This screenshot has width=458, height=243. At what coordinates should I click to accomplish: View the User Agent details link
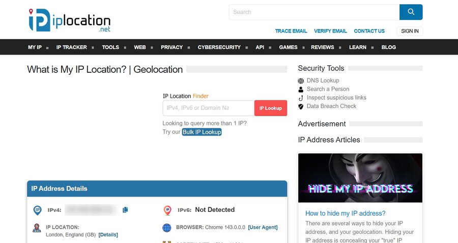[x=263, y=227]
